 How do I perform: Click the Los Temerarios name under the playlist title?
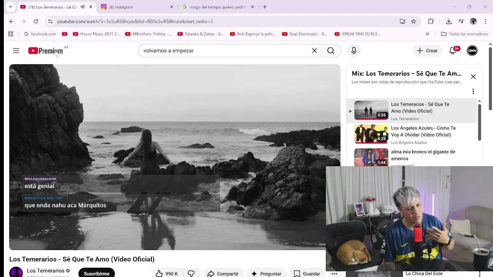coord(405,118)
